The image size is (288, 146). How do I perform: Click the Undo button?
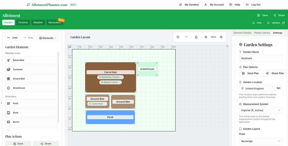13,38
